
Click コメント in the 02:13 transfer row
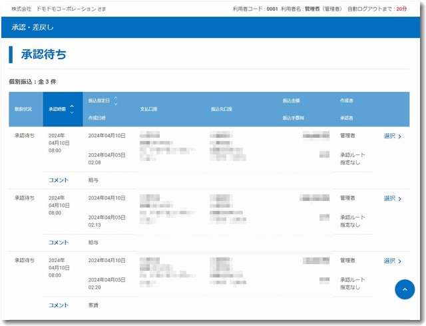(x=59, y=243)
